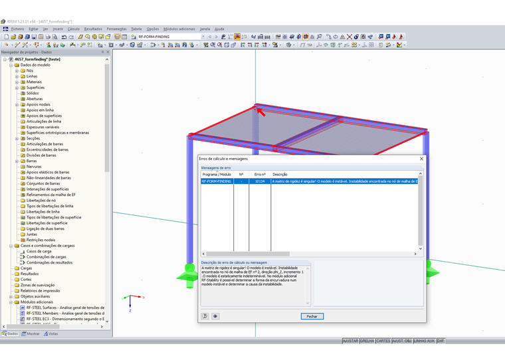Toggle DXF in status bar

click(441, 341)
